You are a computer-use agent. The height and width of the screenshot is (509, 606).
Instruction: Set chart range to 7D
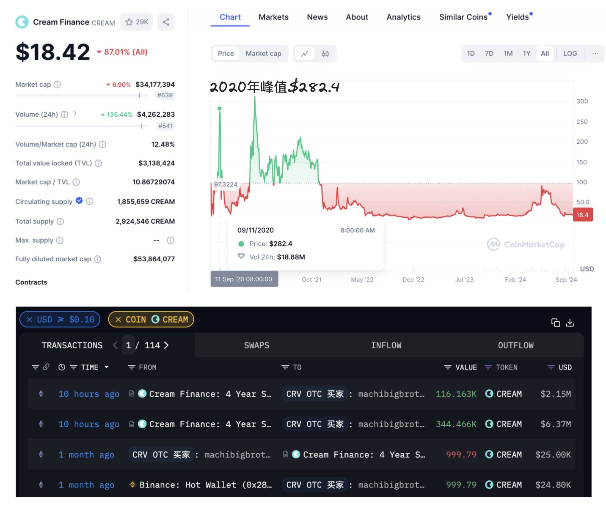489,54
